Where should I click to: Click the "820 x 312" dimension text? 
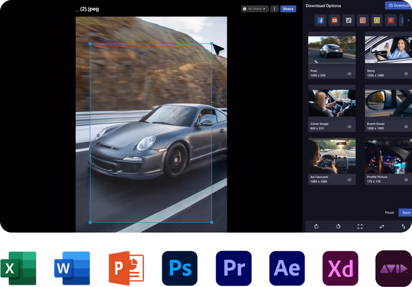pyautogui.click(x=317, y=128)
